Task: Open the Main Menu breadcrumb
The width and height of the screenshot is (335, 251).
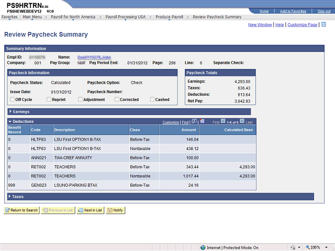Action: (32, 17)
